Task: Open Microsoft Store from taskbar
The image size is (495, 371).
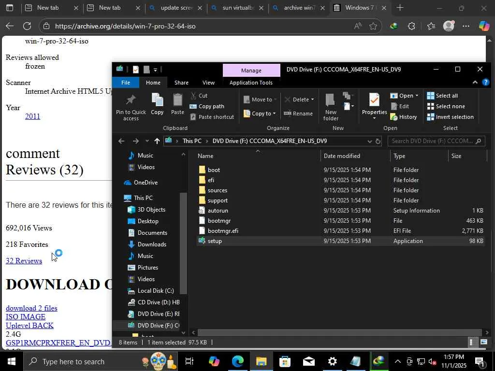Action: click(x=284, y=361)
